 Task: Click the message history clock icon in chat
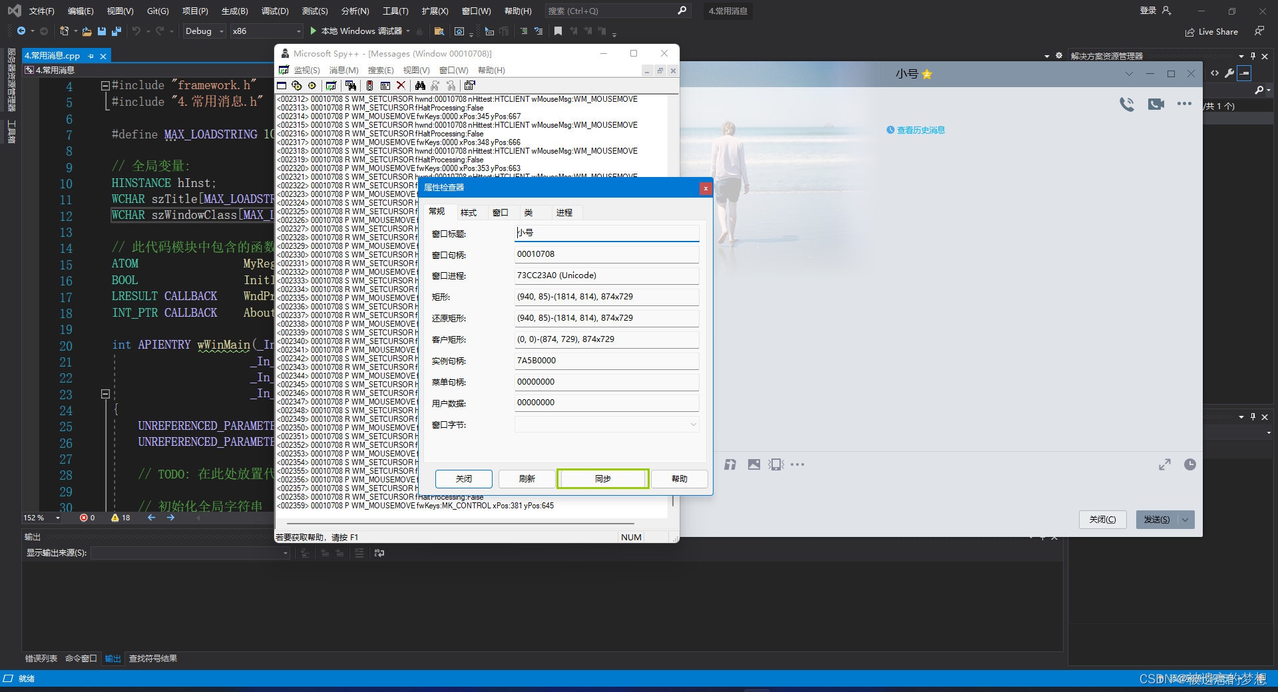[x=1190, y=464]
